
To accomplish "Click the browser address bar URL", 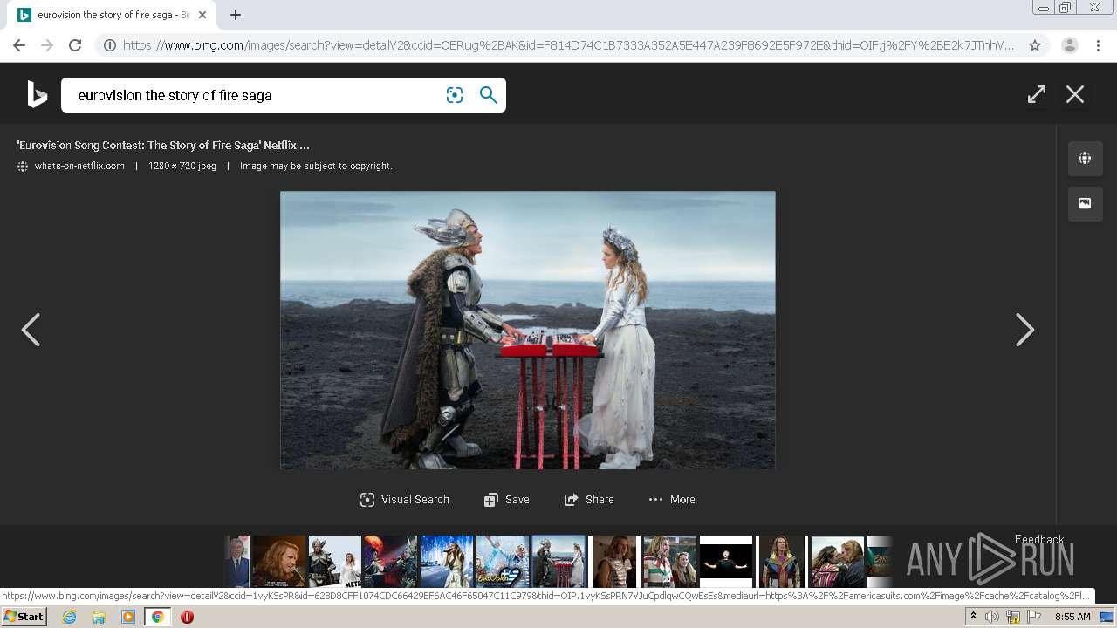I will pos(568,45).
